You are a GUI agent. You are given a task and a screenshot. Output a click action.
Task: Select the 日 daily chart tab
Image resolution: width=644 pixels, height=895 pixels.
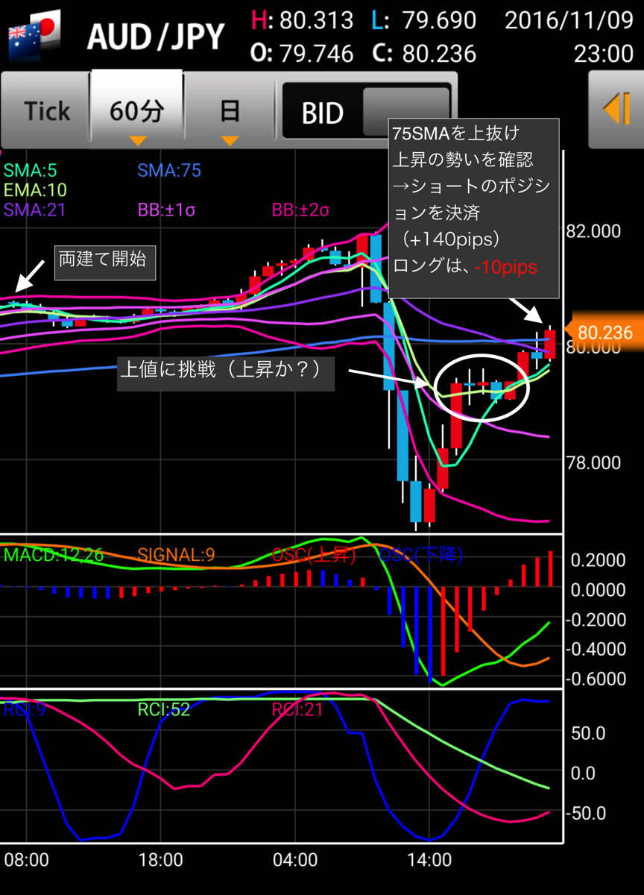230,111
